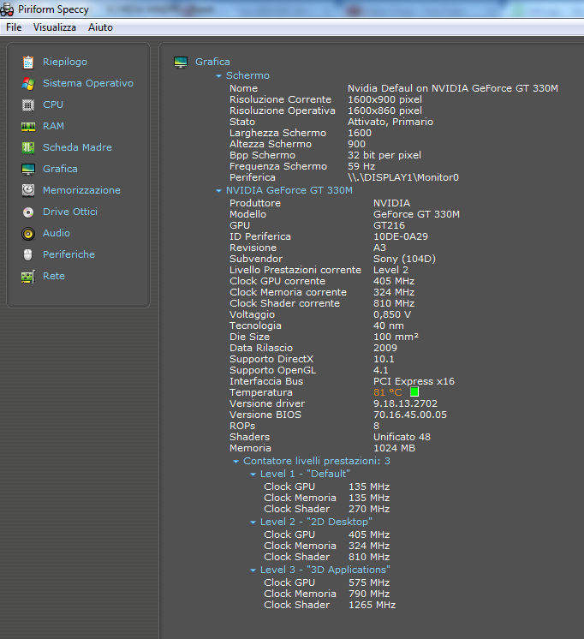The height and width of the screenshot is (639, 584).
Task: Collapse Level 3 3D Applications clocks
Action: pos(253,570)
